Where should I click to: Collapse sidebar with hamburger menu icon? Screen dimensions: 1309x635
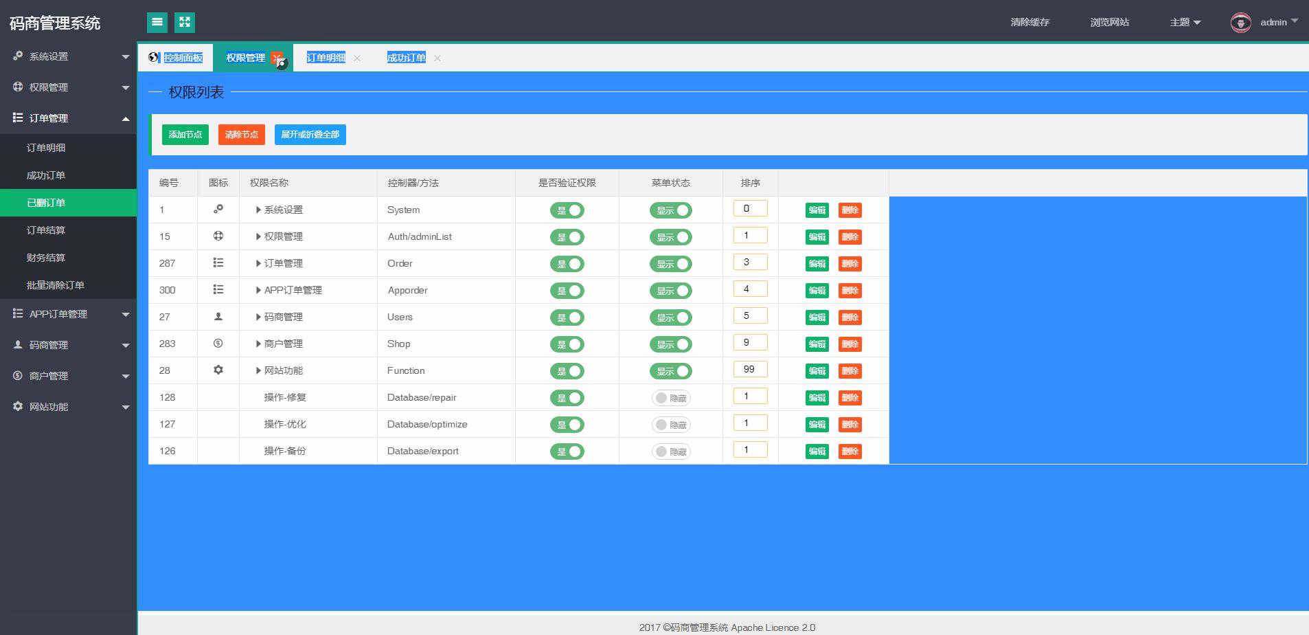(157, 23)
